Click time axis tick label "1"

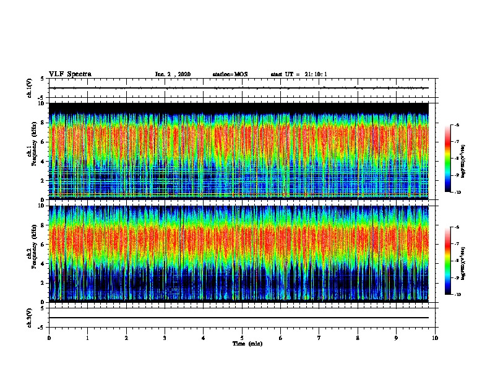87,338
